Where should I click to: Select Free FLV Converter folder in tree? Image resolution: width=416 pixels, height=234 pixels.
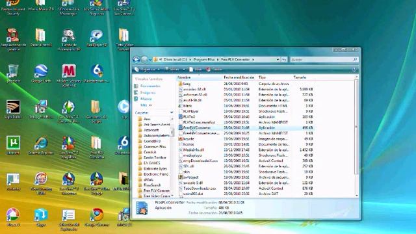click(157, 190)
